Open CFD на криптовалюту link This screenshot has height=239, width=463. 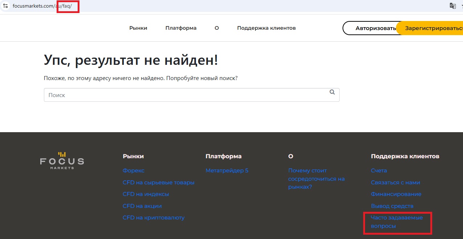[x=153, y=218]
